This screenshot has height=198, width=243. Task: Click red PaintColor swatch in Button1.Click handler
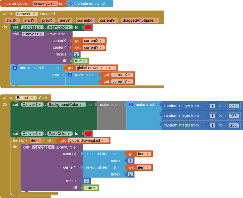pyautogui.click(x=88, y=134)
